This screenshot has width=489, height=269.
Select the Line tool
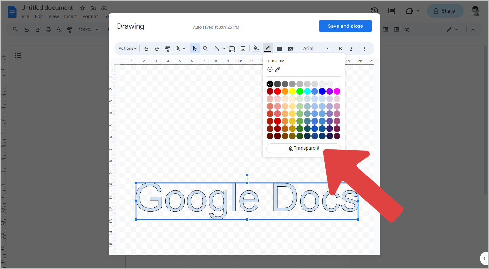[217, 49]
